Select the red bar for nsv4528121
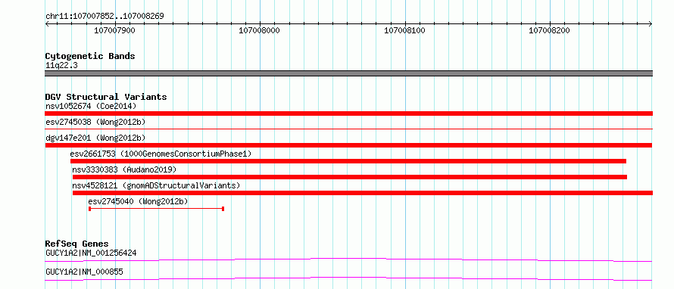674x289 pixels. (x=362, y=193)
